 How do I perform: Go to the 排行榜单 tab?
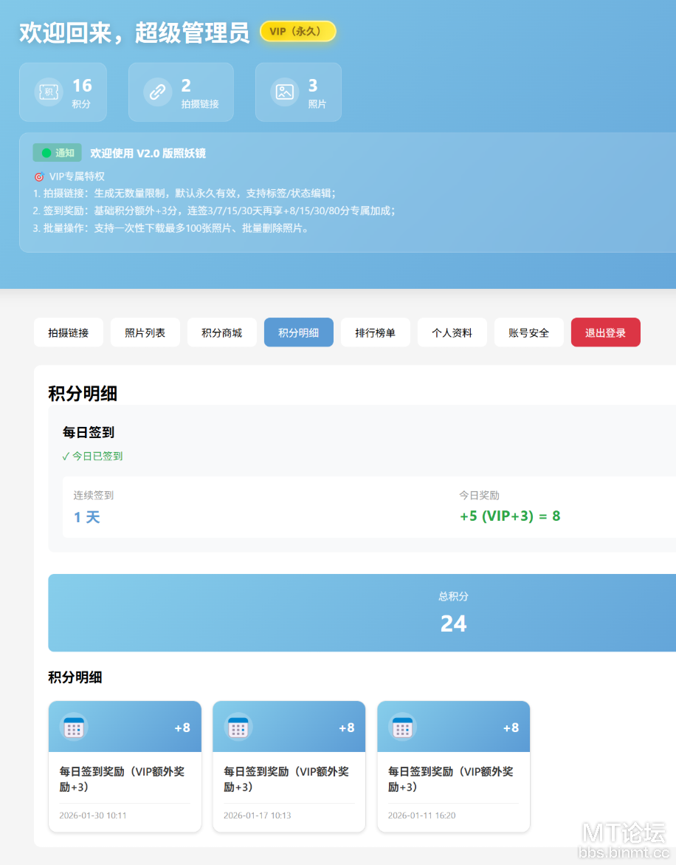point(376,332)
